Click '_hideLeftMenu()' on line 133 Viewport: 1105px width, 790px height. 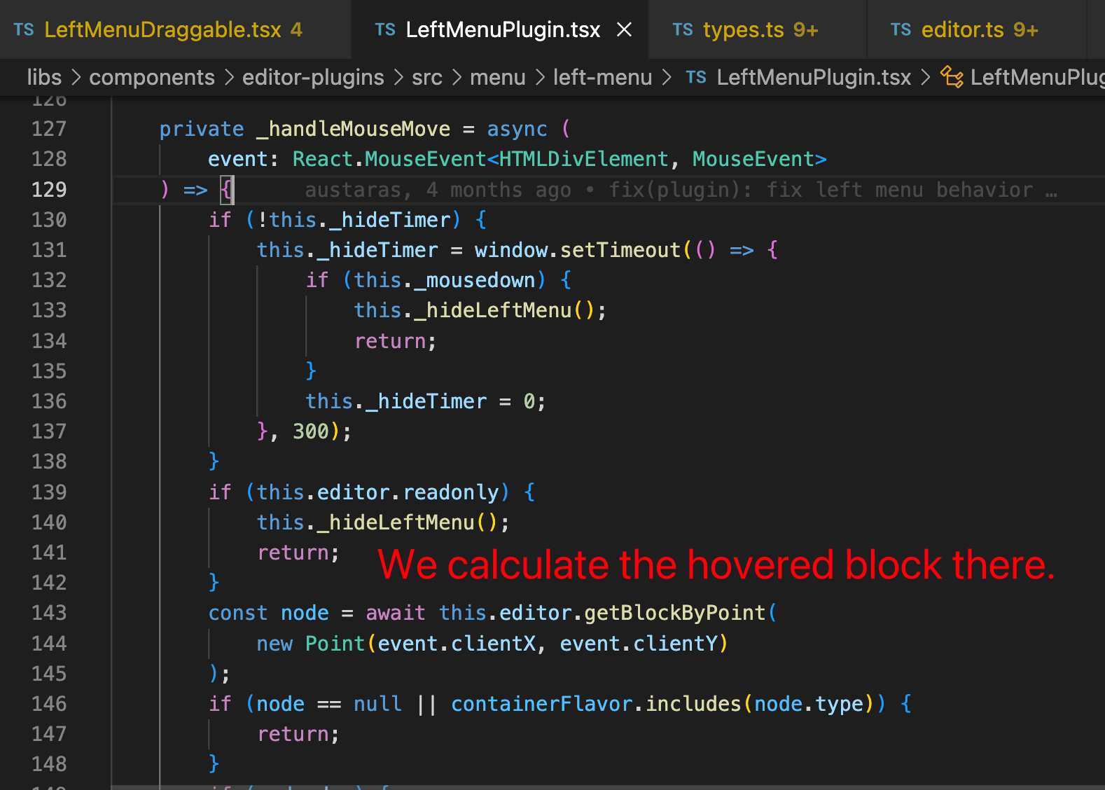[x=503, y=310]
